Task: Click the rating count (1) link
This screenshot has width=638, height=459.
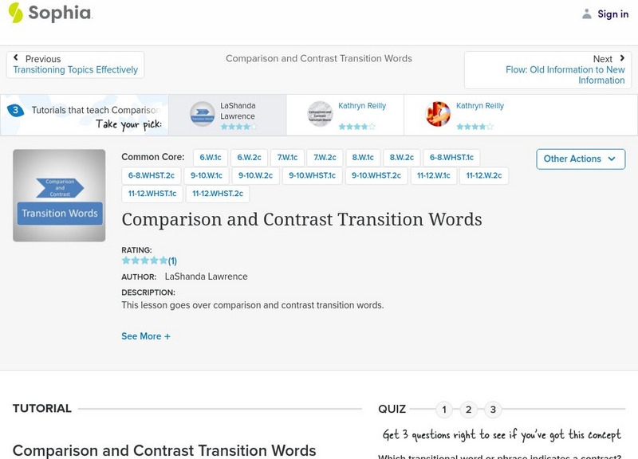Action: pyautogui.click(x=172, y=261)
